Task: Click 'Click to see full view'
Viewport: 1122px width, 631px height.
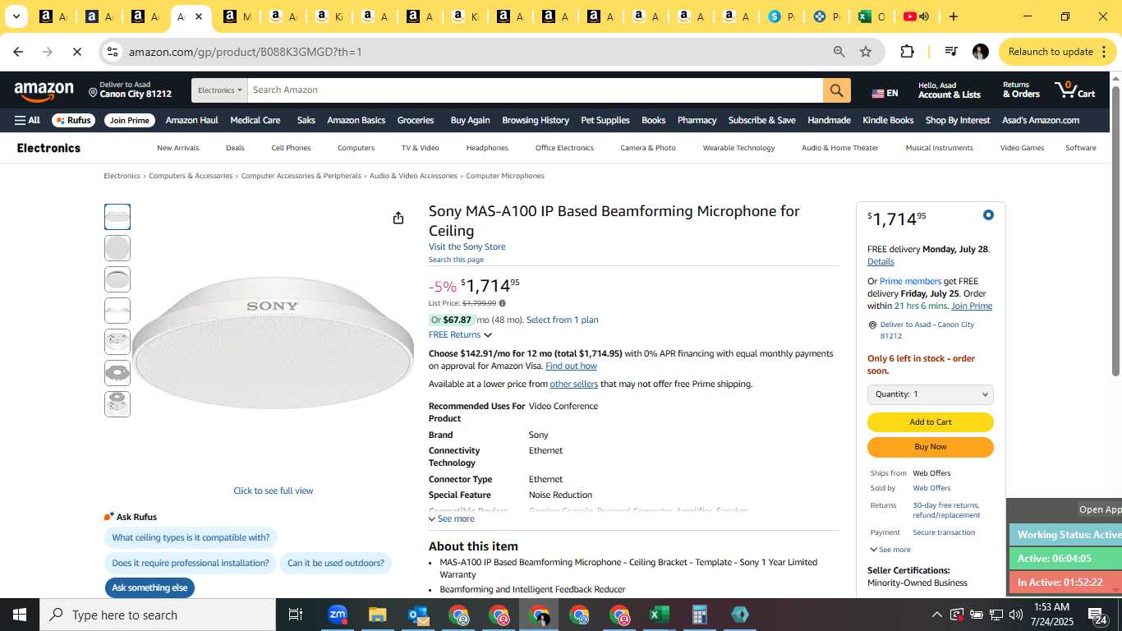Action: (x=274, y=491)
